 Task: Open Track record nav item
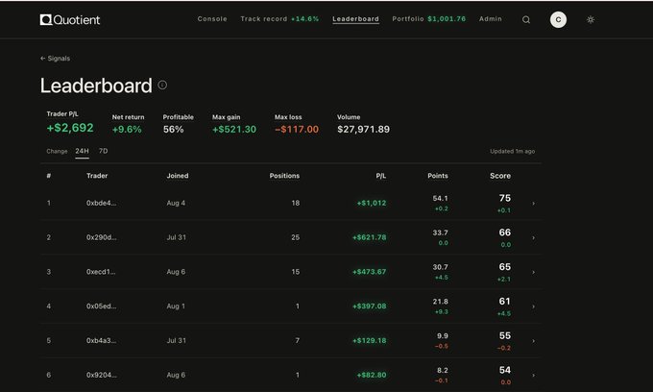[x=279, y=19]
